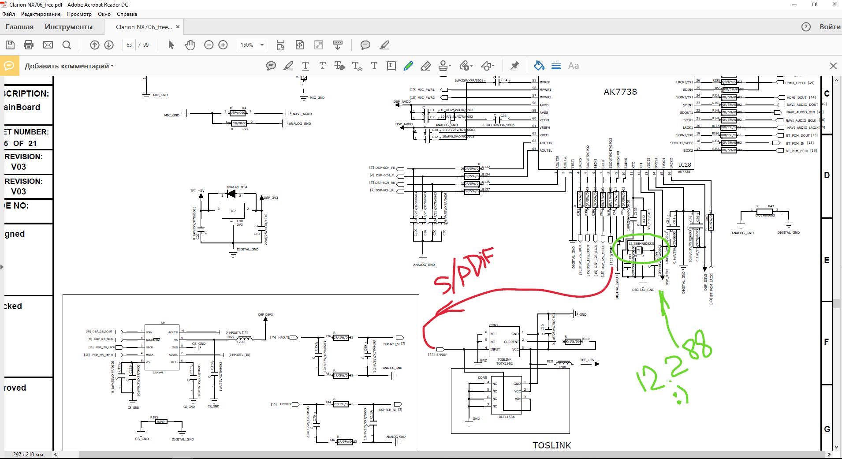Click the Save file icon
This screenshot has width=842, height=459.
[10, 45]
